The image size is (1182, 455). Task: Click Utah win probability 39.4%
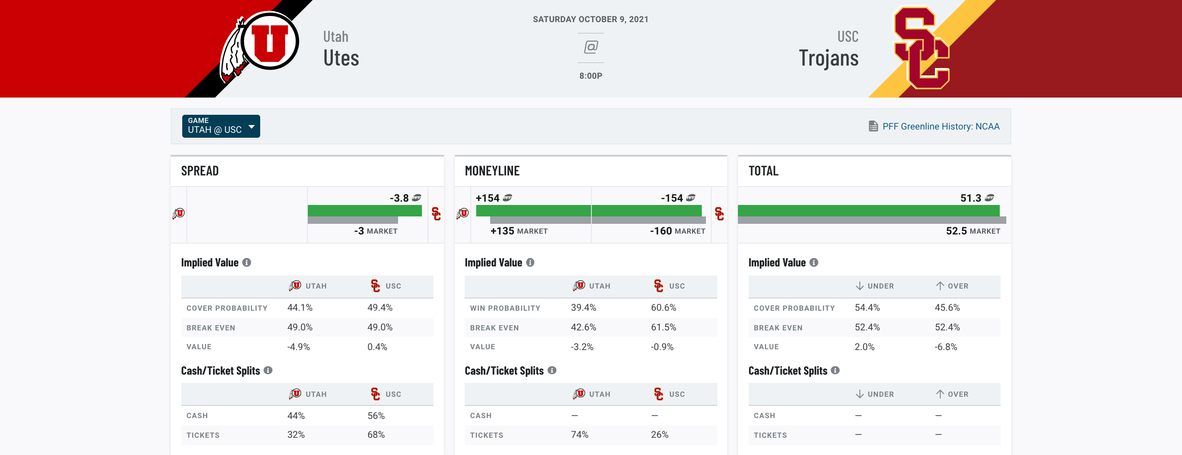tap(584, 307)
